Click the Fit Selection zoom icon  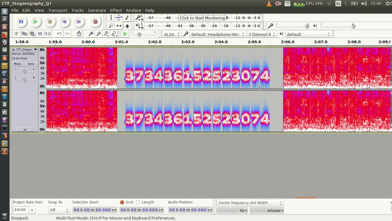pyautogui.click(x=106, y=34)
